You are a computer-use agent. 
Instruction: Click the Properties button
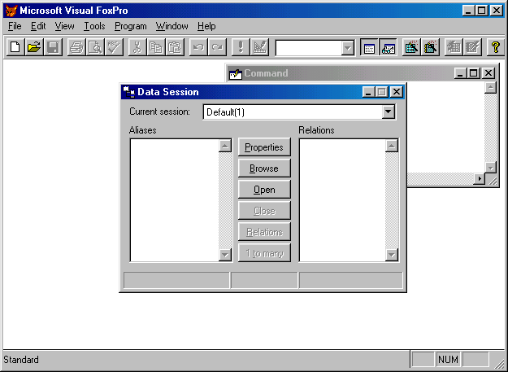(264, 147)
